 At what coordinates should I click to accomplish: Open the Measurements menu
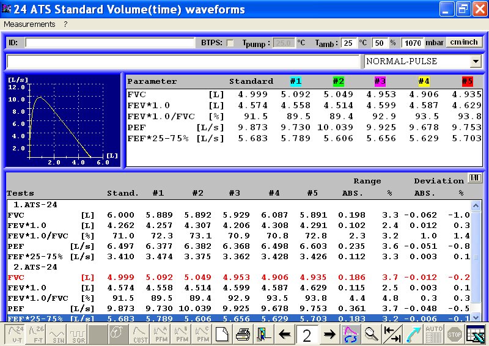coord(29,24)
